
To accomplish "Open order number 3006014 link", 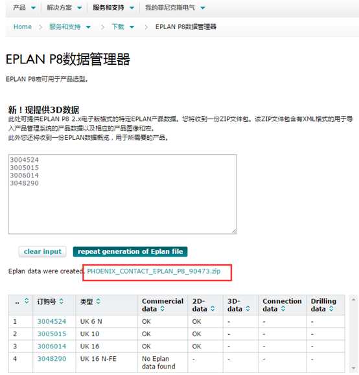I will click(52, 347).
